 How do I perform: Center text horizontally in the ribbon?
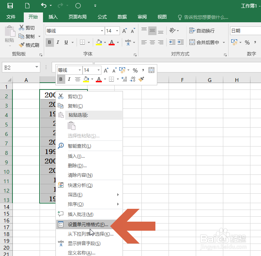pyautogui.click(x=152, y=42)
